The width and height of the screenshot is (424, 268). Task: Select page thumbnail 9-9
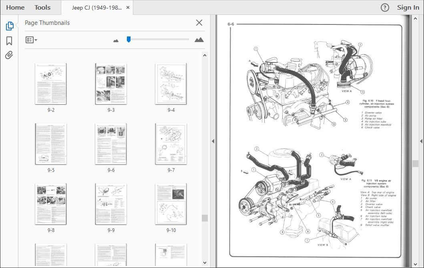[x=111, y=204]
